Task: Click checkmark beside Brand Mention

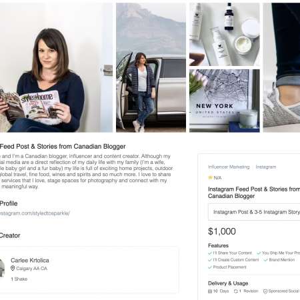Action: [265, 260]
